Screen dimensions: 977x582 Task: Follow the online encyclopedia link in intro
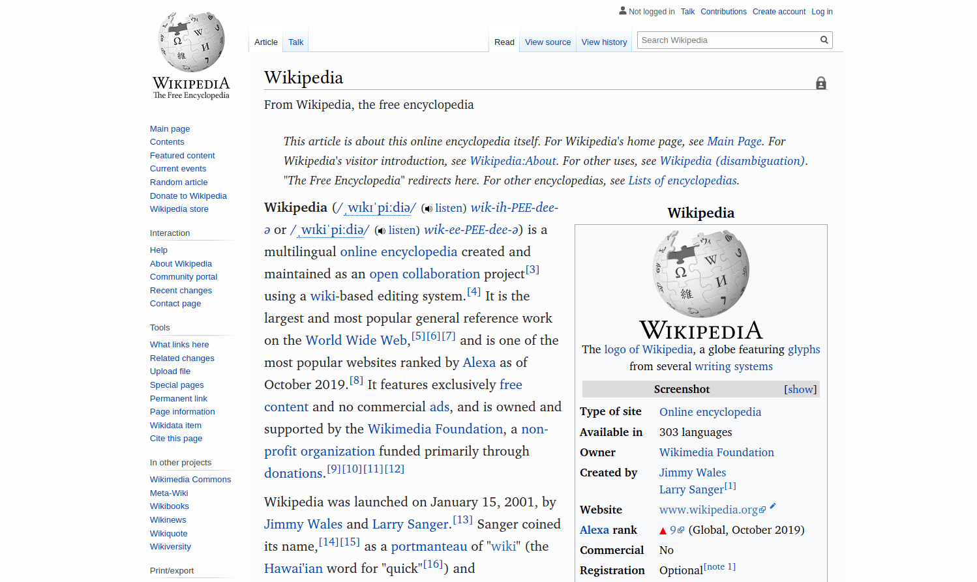click(x=398, y=252)
